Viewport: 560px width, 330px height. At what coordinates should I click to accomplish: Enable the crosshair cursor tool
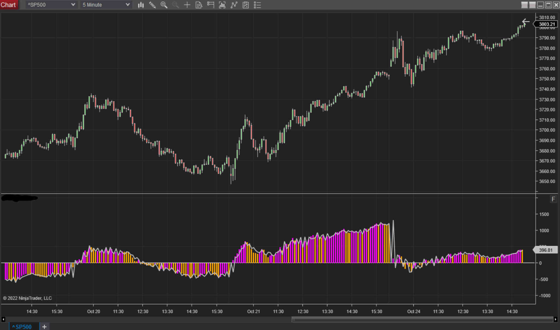pyautogui.click(x=187, y=5)
